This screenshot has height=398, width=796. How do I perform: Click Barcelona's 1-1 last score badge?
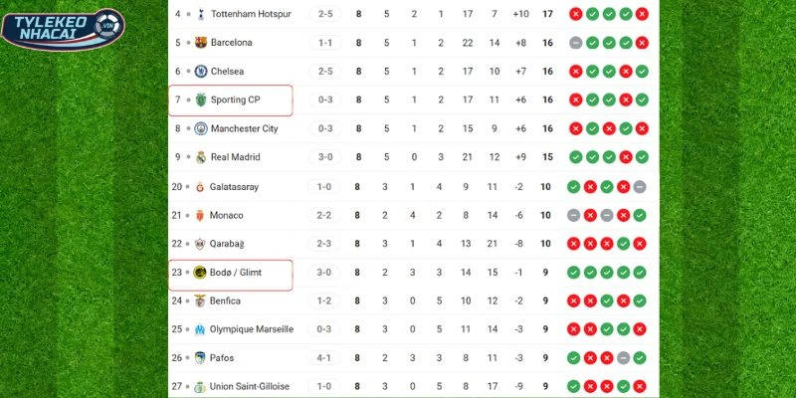pyautogui.click(x=325, y=43)
